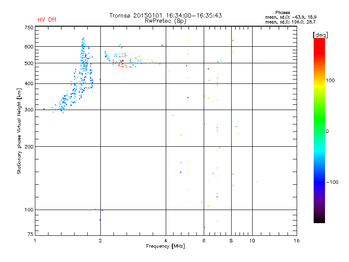349x262 pixels.
Task: Click the x-axis tick label '8'
Action: click(231, 241)
